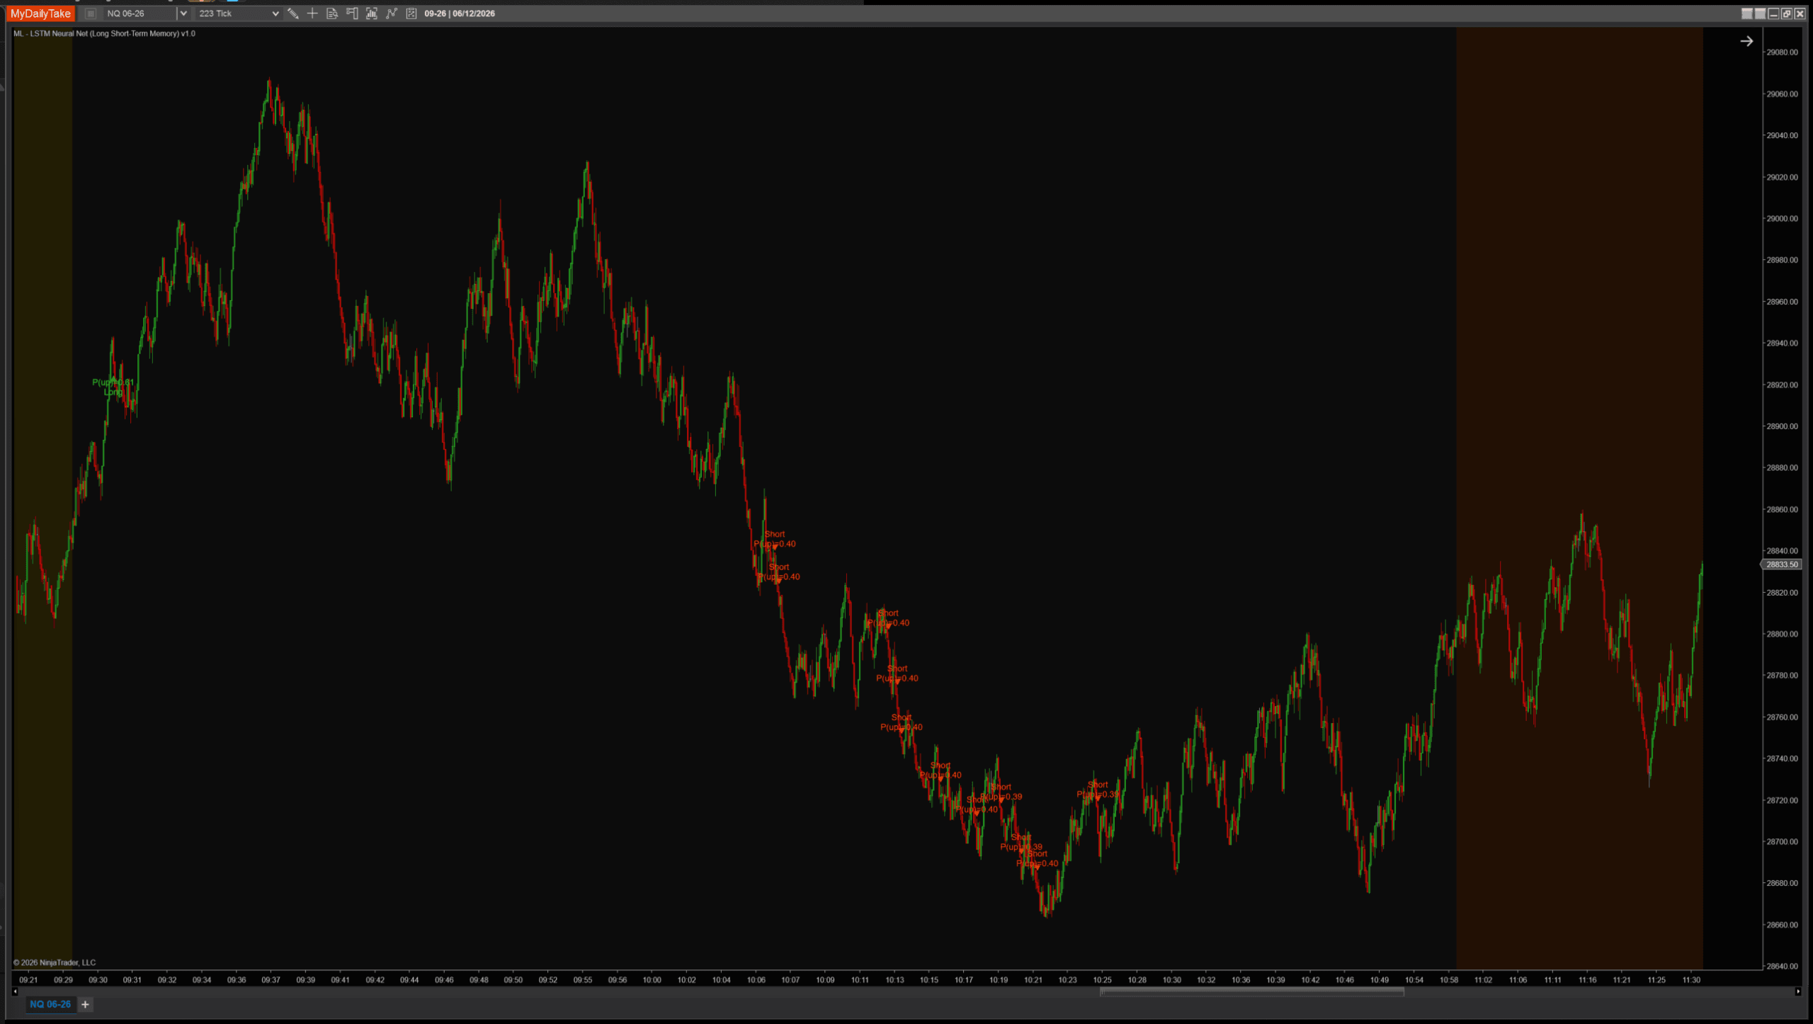The image size is (1813, 1024).
Task: Open instrument dropdown arrow next to NQ 06-26
Action: pyautogui.click(x=183, y=13)
